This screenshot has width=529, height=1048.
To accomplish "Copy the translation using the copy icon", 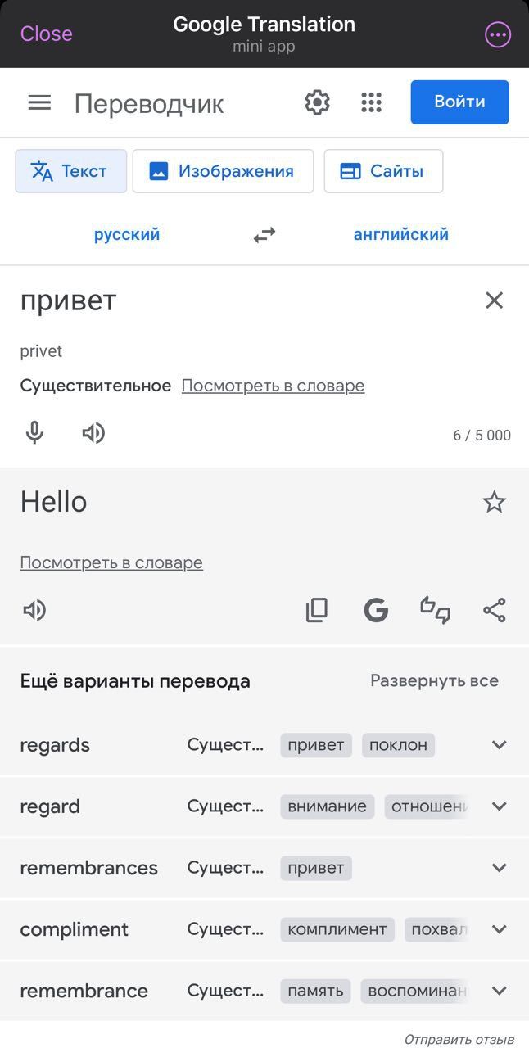I will [317, 609].
